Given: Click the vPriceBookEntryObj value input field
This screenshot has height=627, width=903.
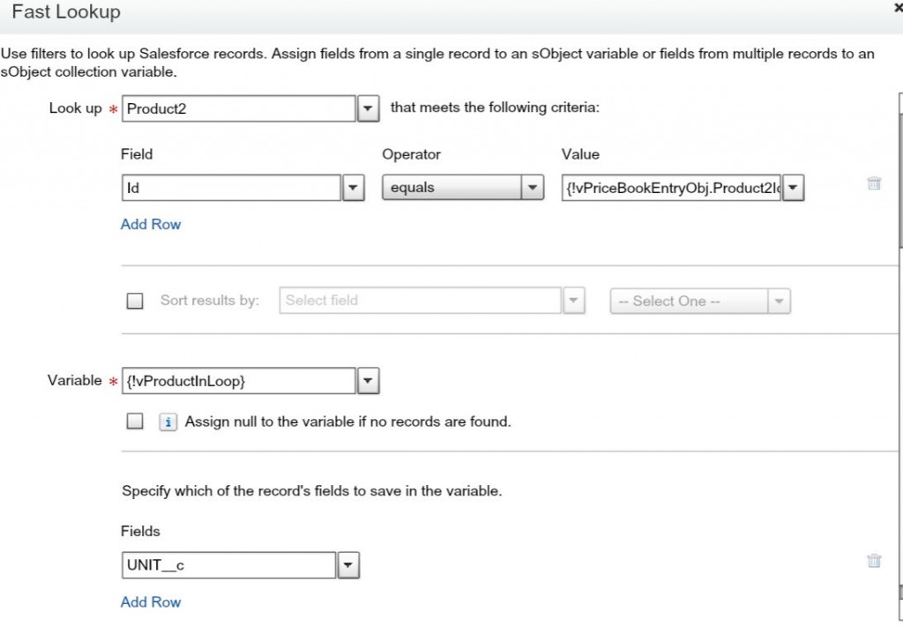Looking at the screenshot, I should point(672,188).
